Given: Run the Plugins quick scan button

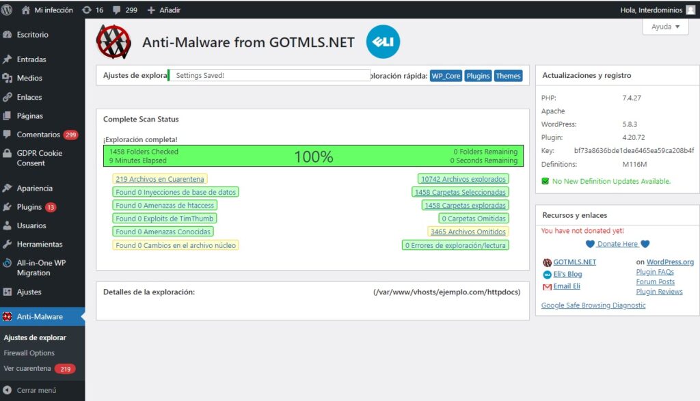Looking at the screenshot, I should 478,76.
